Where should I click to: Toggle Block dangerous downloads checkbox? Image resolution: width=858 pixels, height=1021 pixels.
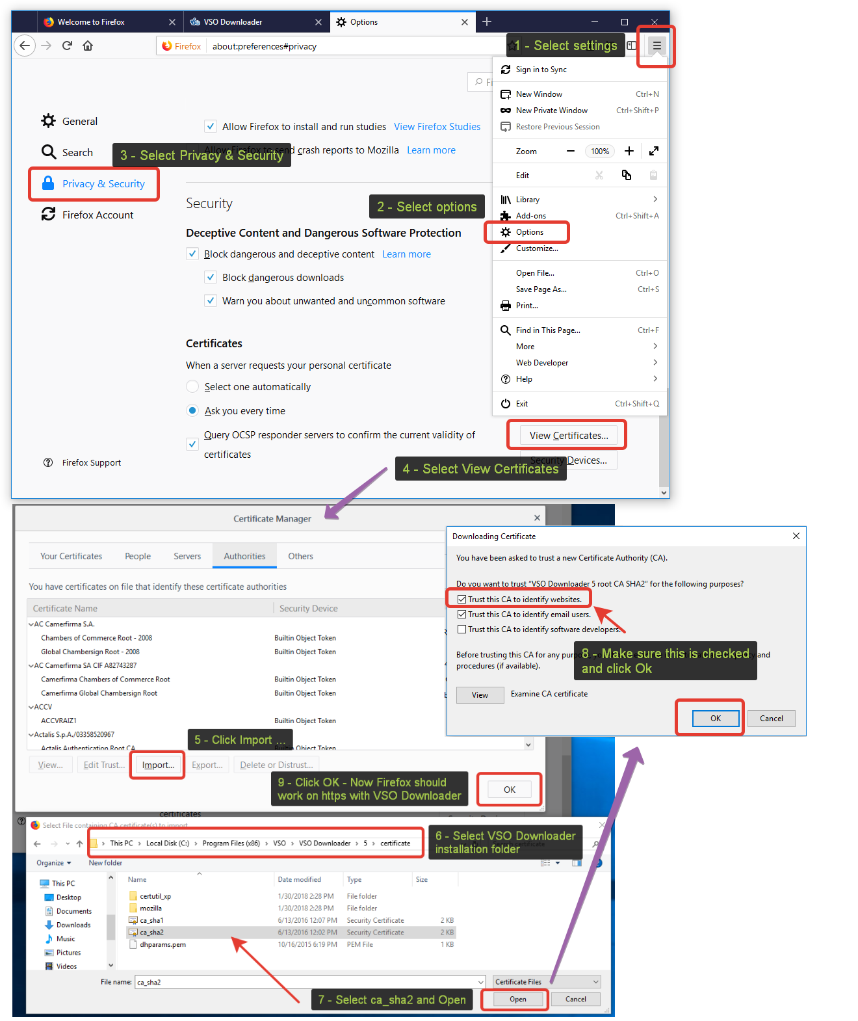point(211,277)
